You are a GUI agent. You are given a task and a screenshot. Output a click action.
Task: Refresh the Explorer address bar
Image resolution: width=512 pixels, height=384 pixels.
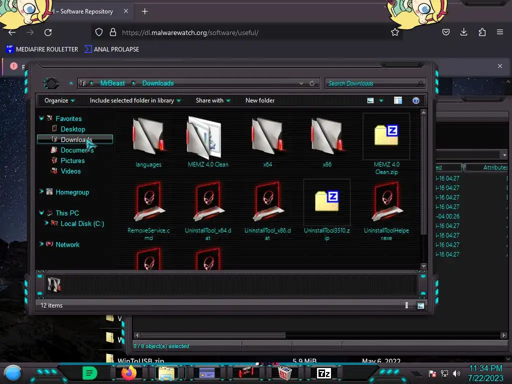(312, 83)
